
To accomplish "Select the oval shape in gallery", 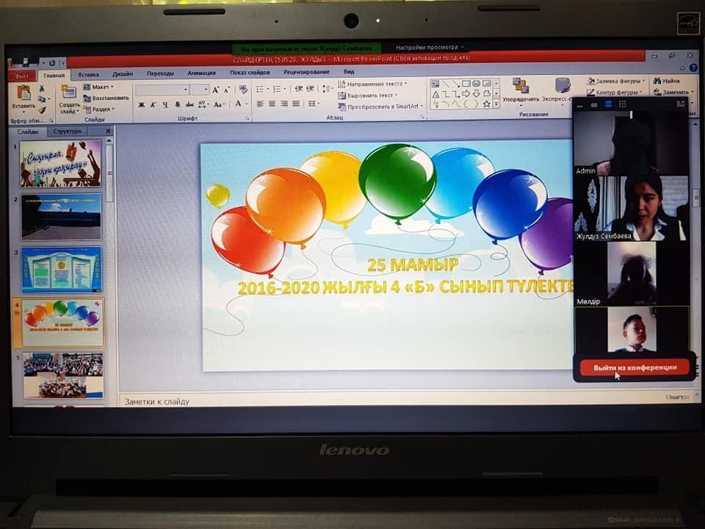I will (x=476, y=84).
